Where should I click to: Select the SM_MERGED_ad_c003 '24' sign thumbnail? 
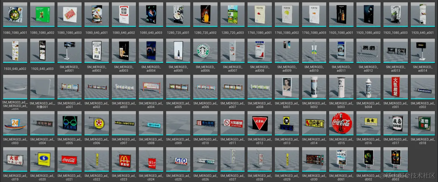coord(15,123)
